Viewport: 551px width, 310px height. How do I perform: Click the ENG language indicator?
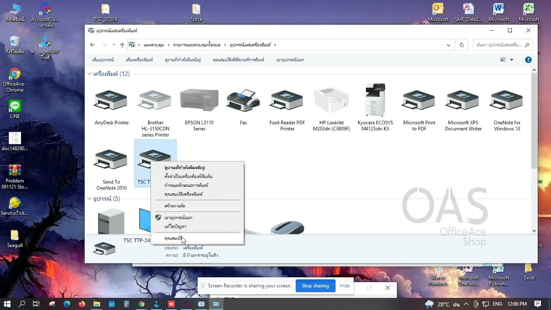[x=497, y=304]
